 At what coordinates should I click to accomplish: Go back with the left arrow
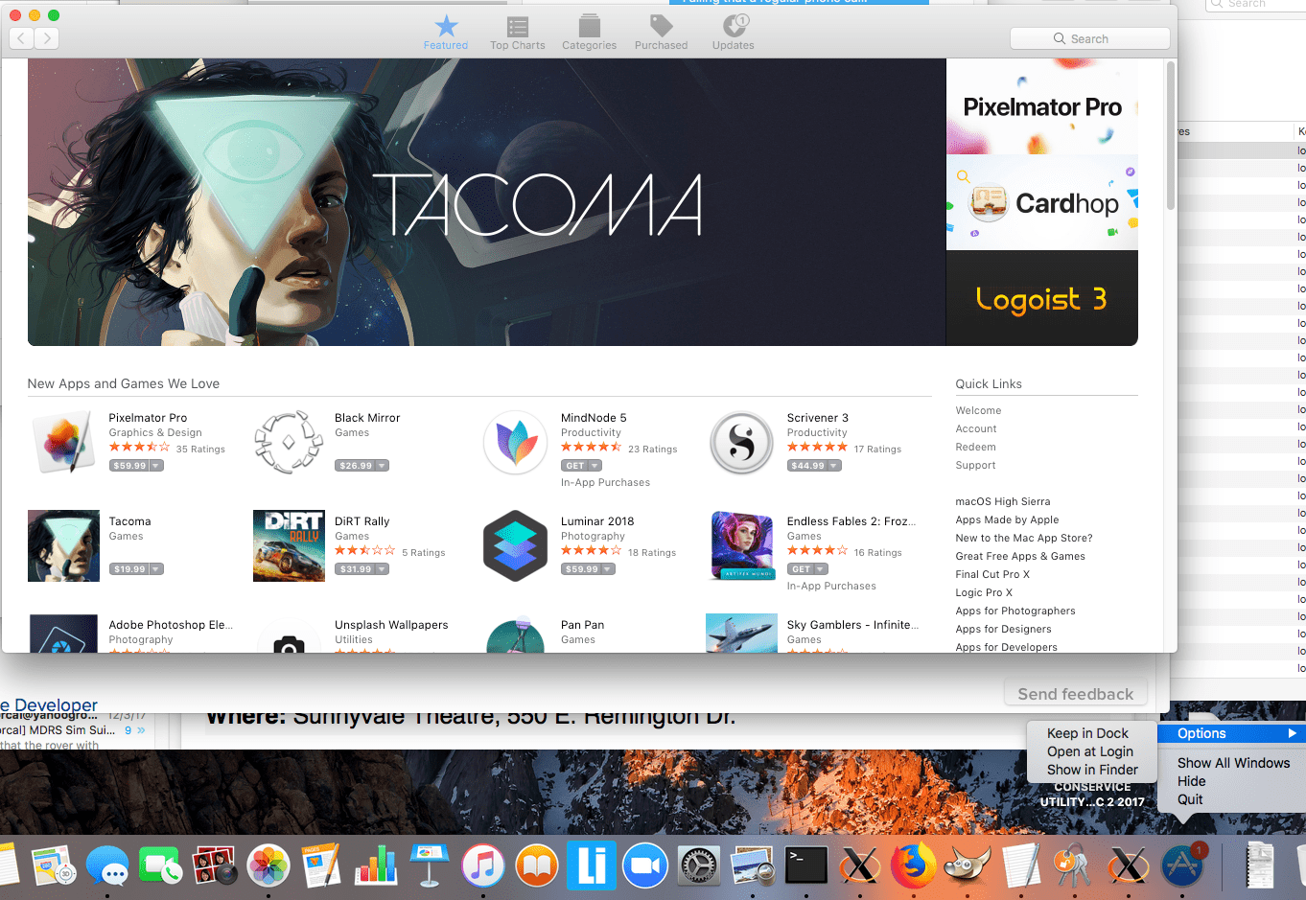click(x=22, y=38)
